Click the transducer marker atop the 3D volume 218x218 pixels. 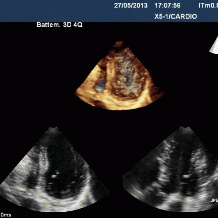[x=118, y=44]
